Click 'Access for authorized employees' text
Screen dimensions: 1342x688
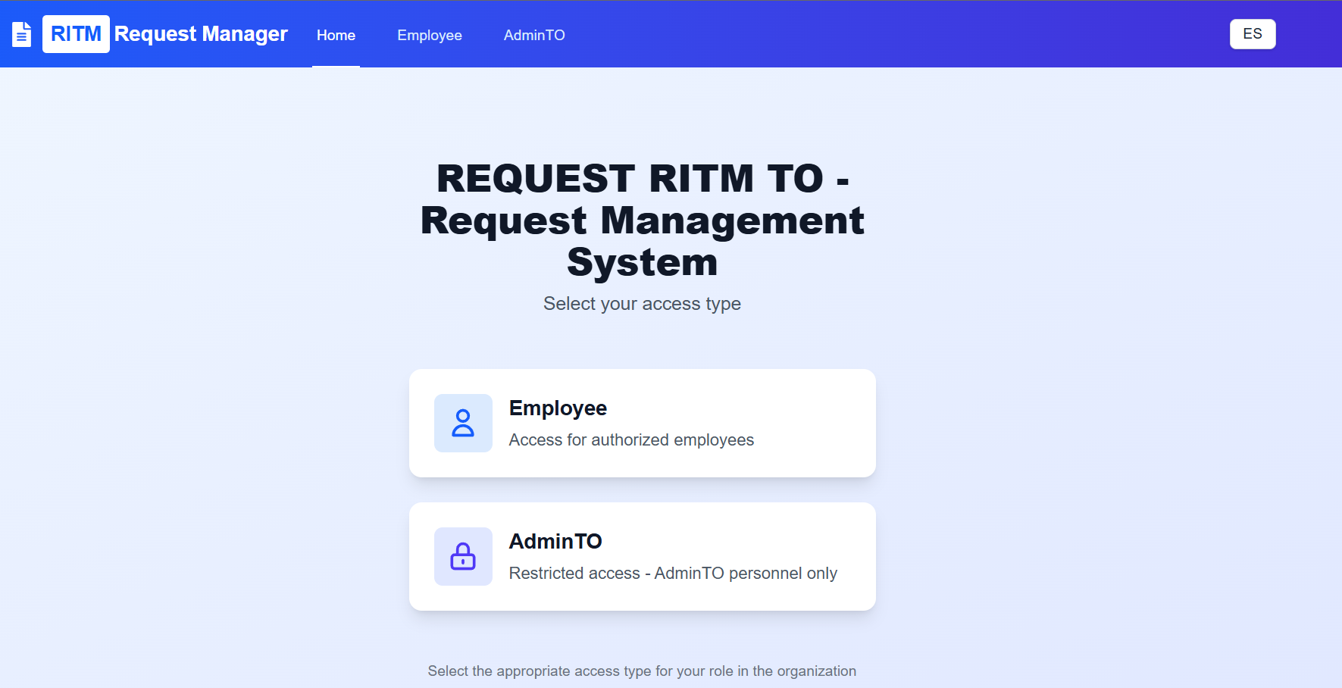coord(631,439)
